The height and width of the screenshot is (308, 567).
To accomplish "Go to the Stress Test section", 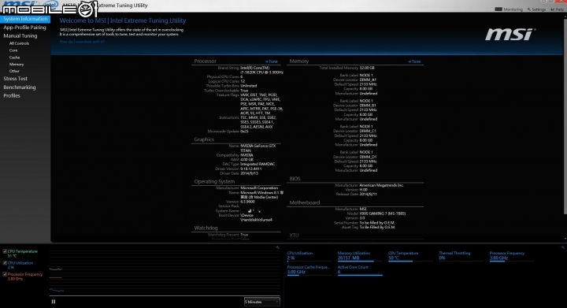I will coord(15,79).
